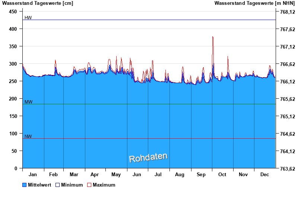Click the 765,12 right axis value
The image size is (298, 204).
[288, 116]
